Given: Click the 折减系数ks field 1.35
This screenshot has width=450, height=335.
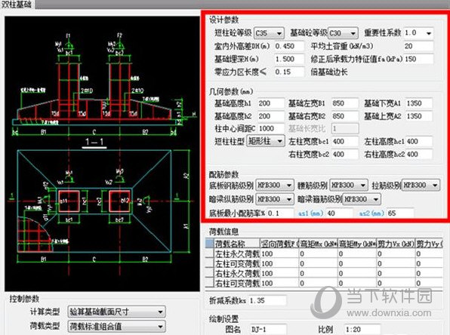Looking at the screenshot, I should [x=267, y=300].
